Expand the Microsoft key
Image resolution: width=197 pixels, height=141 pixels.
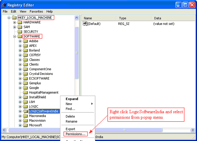(x=20, y=125)
